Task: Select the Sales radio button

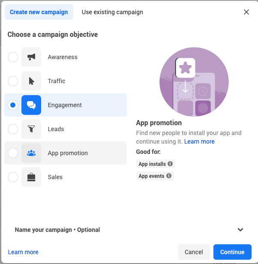Action: [13, 177]
